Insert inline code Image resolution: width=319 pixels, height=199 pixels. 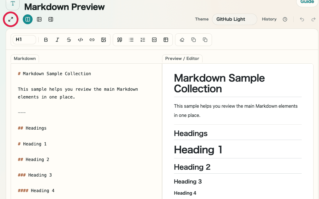coord(80,39)
